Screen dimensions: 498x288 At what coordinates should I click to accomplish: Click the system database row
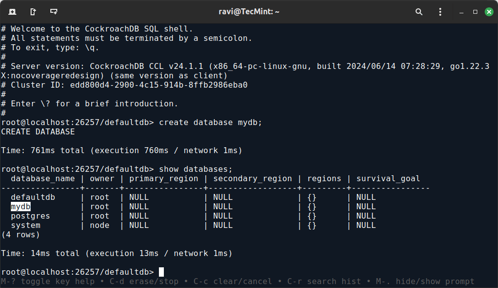(26, 225)
